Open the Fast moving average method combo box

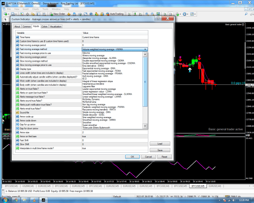click(115, 49)
